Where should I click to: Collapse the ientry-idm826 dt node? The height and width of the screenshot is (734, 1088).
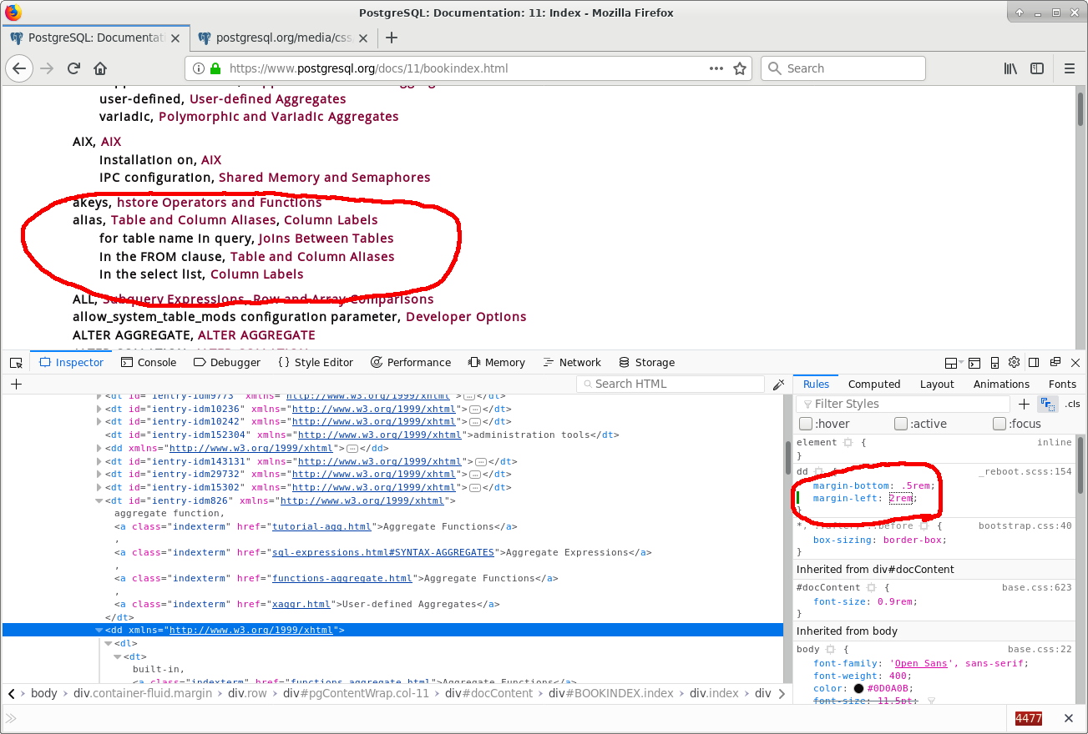click(x=99, y=501)
